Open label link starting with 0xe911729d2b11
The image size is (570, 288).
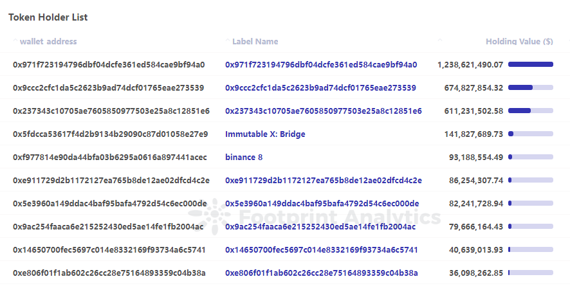(323, 181)
